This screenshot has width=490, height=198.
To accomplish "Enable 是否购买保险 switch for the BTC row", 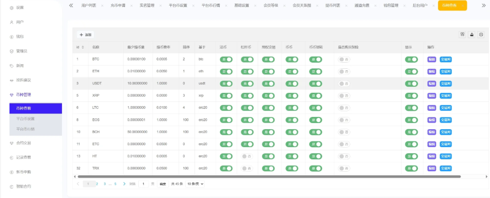I will coord(344,59).
